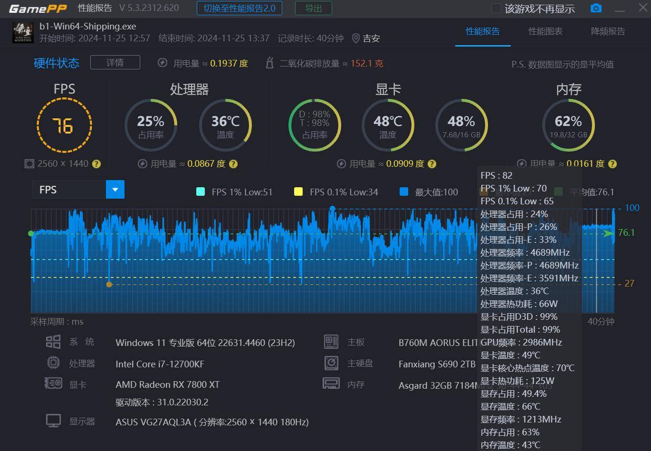
Task: Click the memory 62% 19.8/32 GB gauge
Action: (568, 125)
